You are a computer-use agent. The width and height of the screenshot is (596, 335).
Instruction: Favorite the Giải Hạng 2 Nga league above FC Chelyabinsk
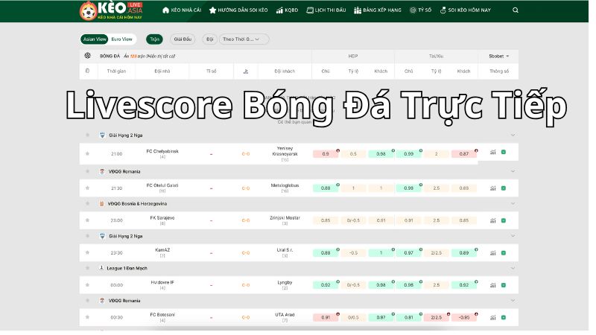[x=87, y=135]
